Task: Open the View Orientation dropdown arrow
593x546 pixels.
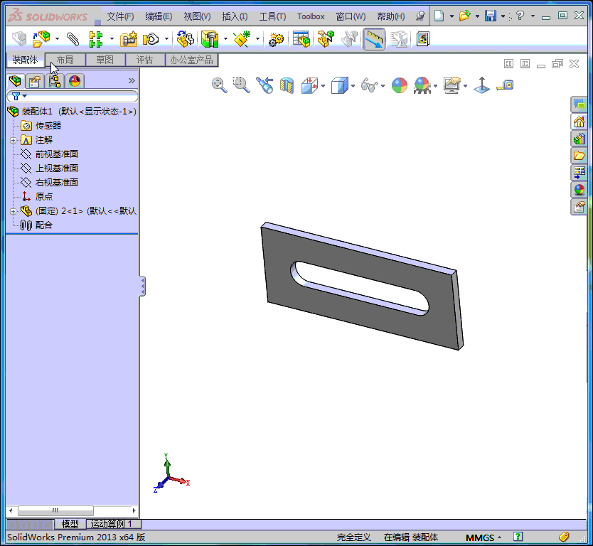Action: click(x=324, y=86)
